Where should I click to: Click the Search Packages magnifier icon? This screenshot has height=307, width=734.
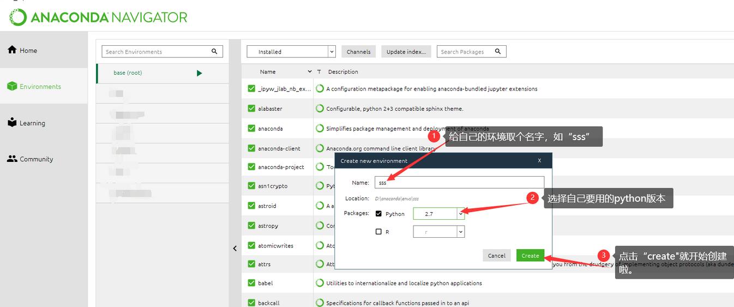(498, 52)
